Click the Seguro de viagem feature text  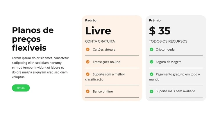(x=168, y=62)
